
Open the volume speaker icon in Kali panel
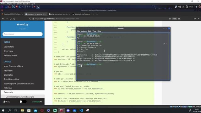click(180, 7)
